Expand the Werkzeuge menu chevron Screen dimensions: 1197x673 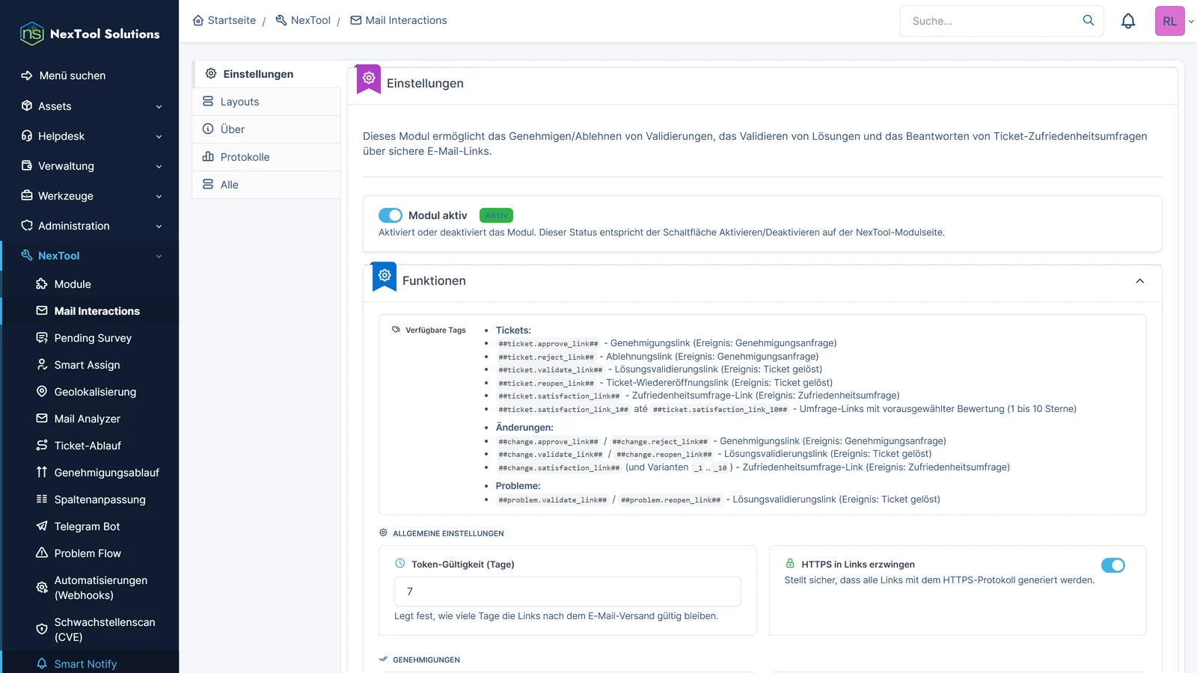pos(159,197)
